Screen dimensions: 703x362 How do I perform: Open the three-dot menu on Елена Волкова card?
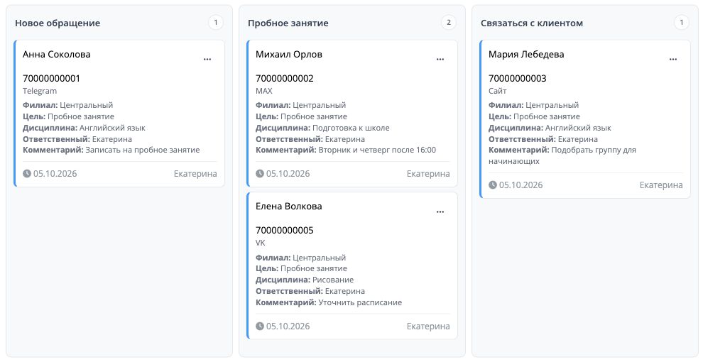[440, 212]
